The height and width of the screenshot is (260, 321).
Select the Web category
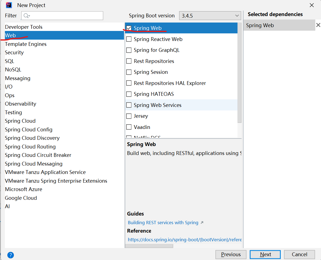(x=64, y=35)
